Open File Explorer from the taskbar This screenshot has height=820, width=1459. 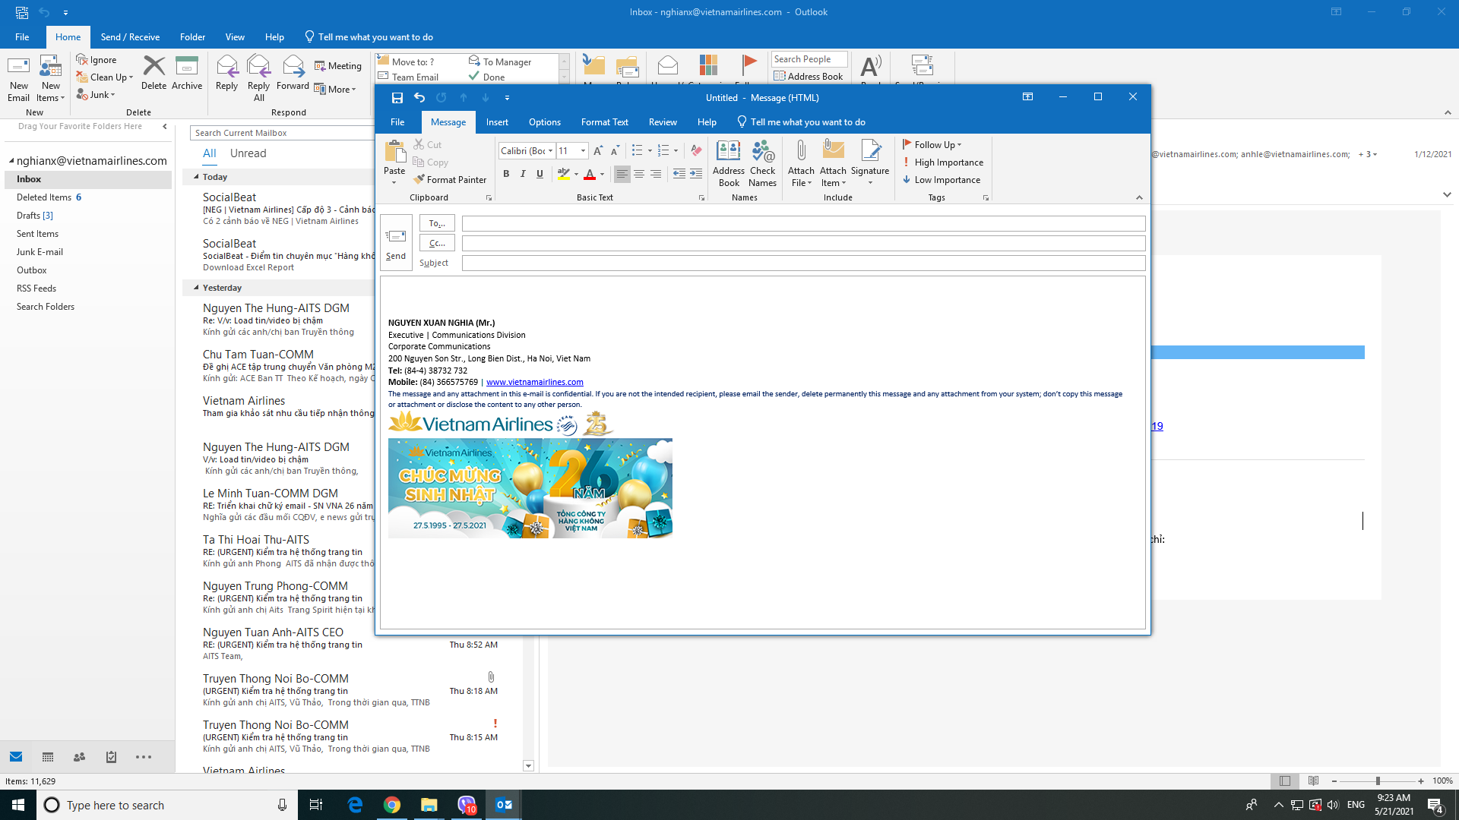pyautogui.click(x=429, y=805)
